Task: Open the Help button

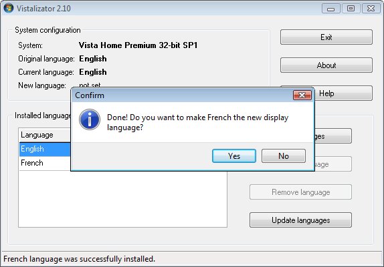Action: (344, 93)
